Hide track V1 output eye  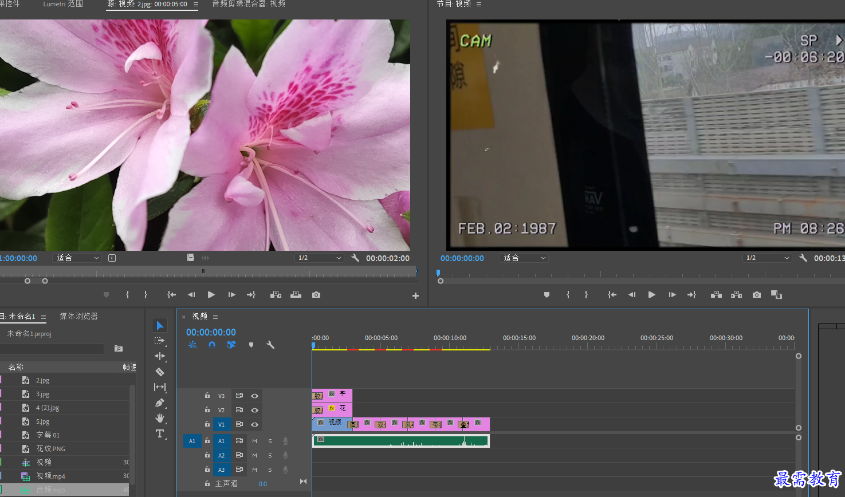point(254,425)
